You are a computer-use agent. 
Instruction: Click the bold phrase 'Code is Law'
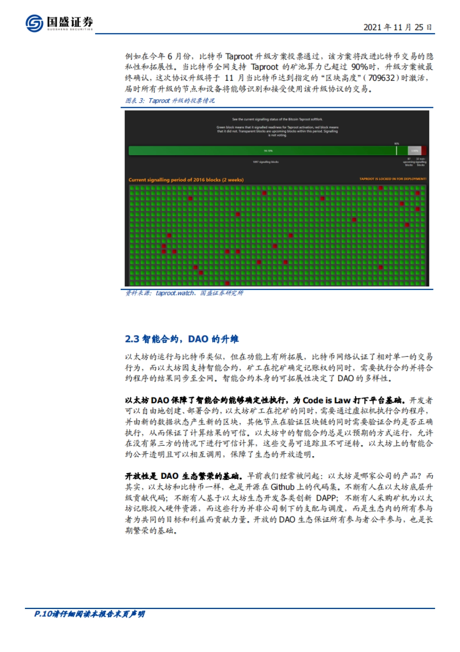point(327,400)
